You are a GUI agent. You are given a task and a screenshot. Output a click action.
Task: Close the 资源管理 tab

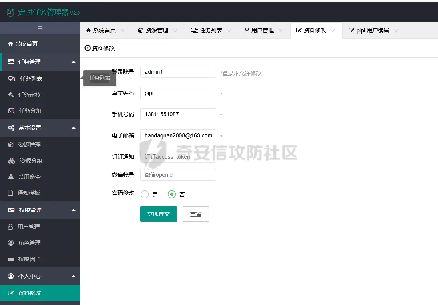[175, 31]
